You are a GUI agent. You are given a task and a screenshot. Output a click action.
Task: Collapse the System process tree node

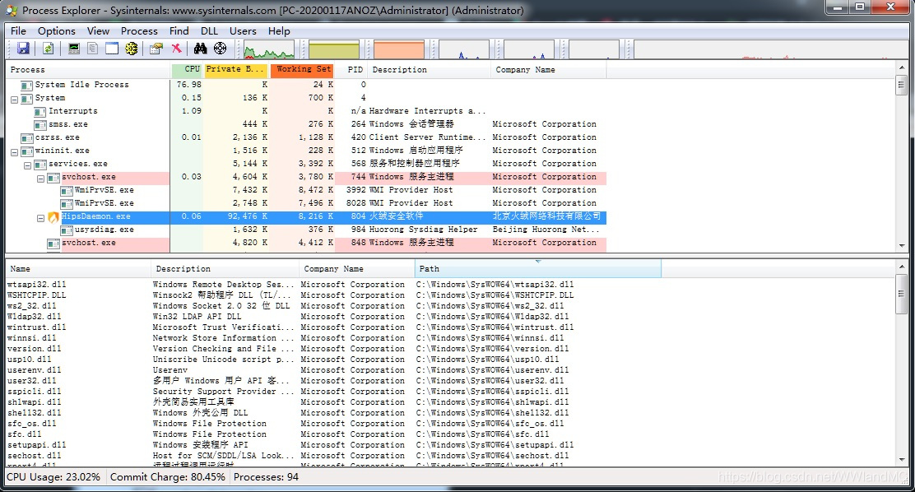14,100
